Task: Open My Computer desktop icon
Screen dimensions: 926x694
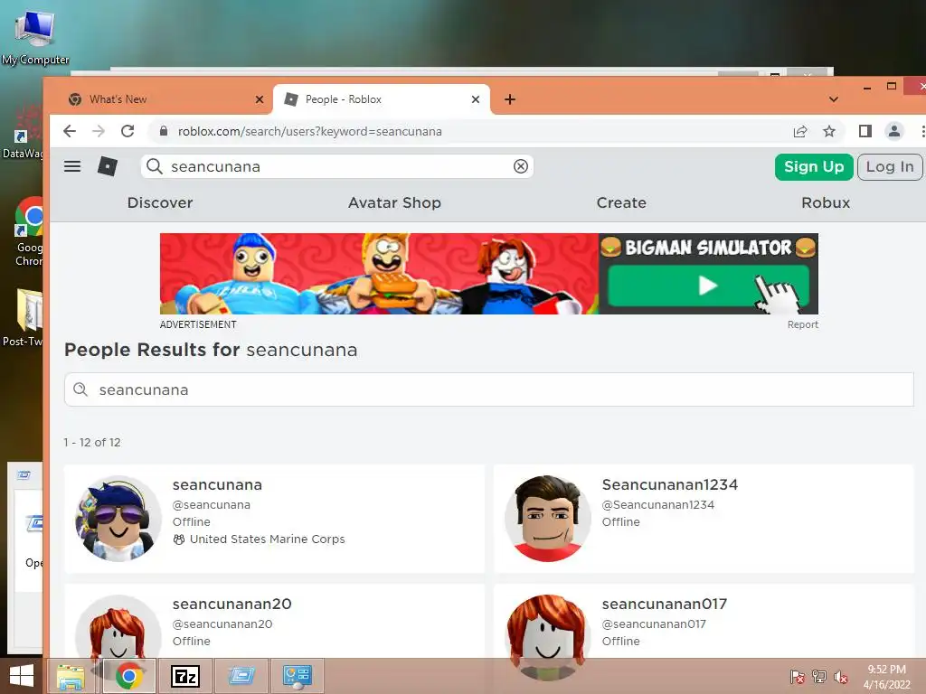Action: [35, 36]
